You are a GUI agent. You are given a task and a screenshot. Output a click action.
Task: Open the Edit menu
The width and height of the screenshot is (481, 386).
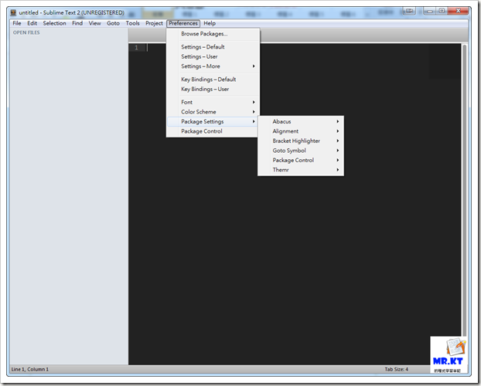click(32, 23)
